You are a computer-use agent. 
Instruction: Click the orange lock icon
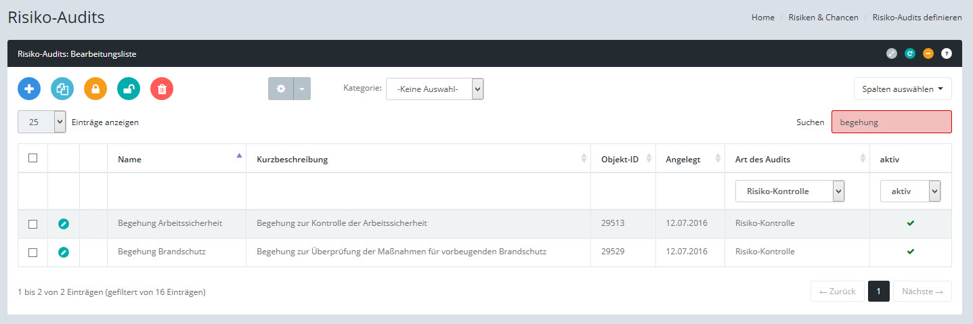(95, 89)
